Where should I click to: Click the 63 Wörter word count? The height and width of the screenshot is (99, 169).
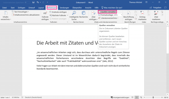(16, 97)
